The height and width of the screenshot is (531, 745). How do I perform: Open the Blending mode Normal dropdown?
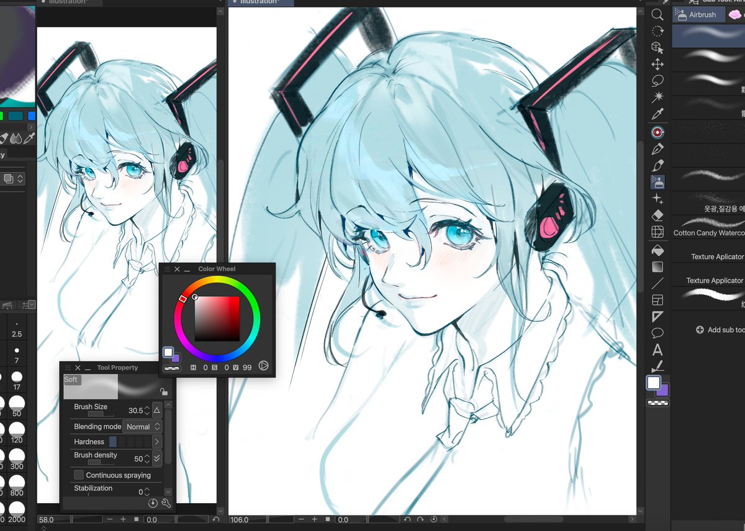(143, 427)
